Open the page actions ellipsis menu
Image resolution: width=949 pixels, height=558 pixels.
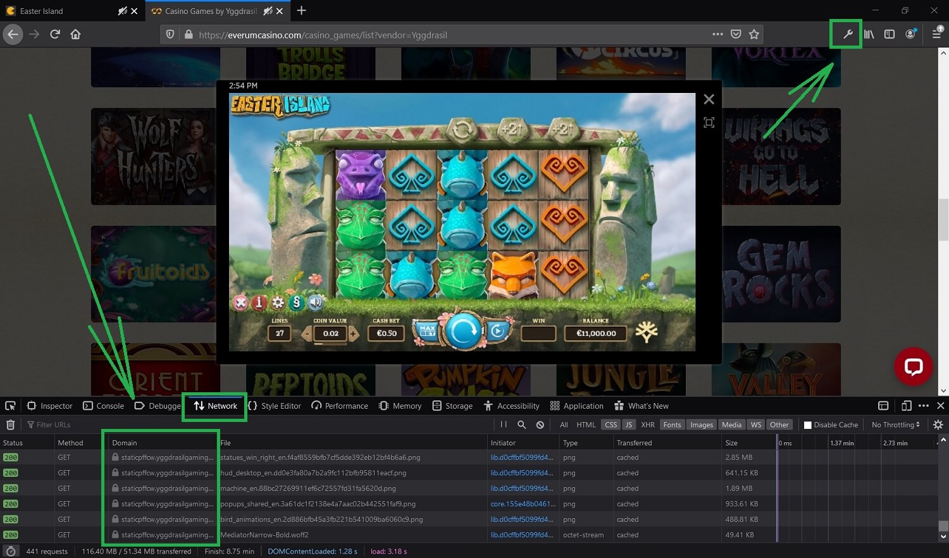pyautogui.click(x=717, y=34)
